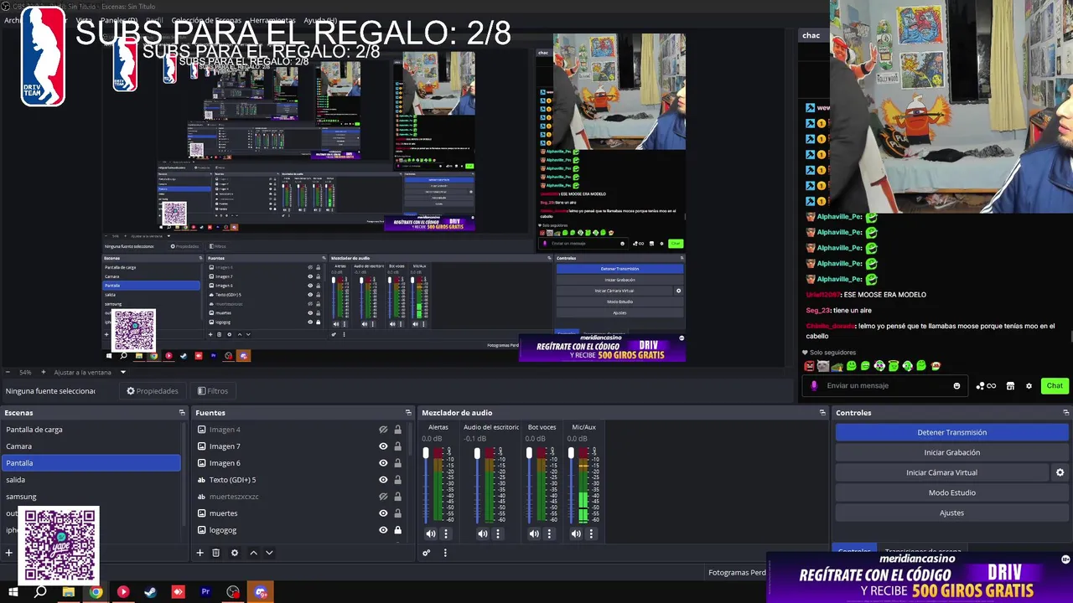The width and height of the screenshot is (1073, 603).
Task: Hide the Texto (GDI+) 5 source
Action: (x=383, y=480)
